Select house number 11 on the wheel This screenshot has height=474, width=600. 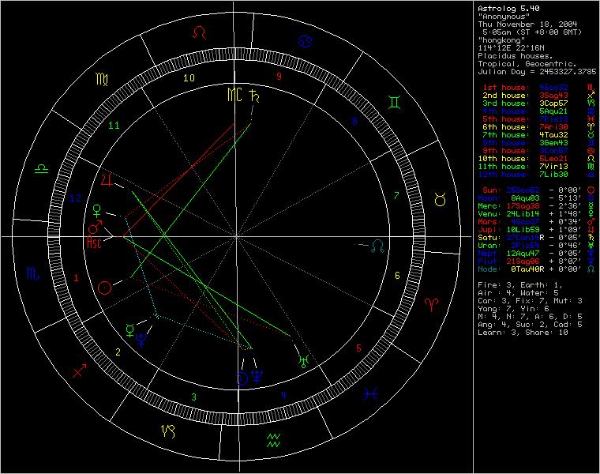pos(114,125)
